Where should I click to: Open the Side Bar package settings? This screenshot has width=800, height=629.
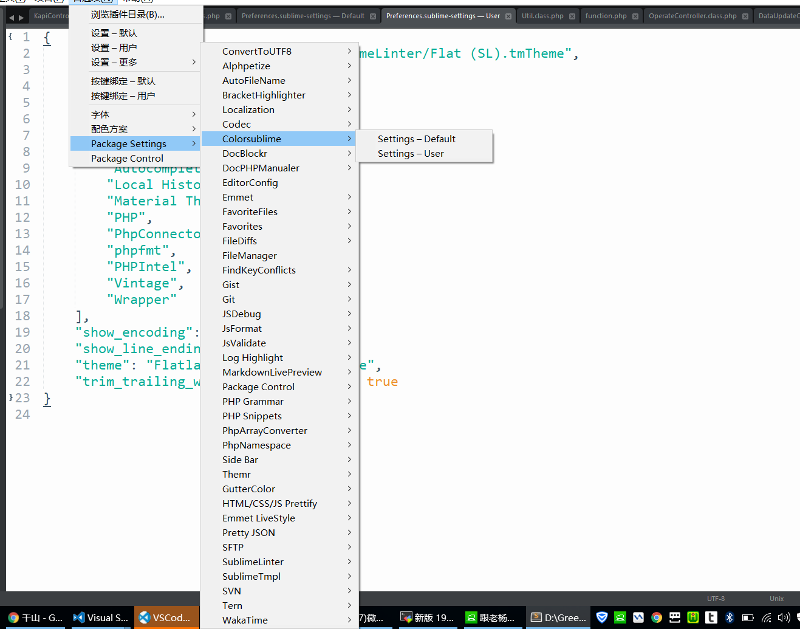pos(279,459)
